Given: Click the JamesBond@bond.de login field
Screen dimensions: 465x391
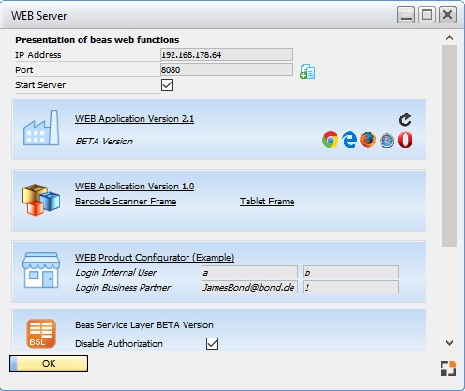Looking at the screenshot, I should [x=249, y=287].
